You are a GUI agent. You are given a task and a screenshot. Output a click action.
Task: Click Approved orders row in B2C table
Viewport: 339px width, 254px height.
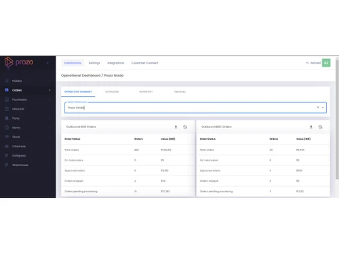263,171
